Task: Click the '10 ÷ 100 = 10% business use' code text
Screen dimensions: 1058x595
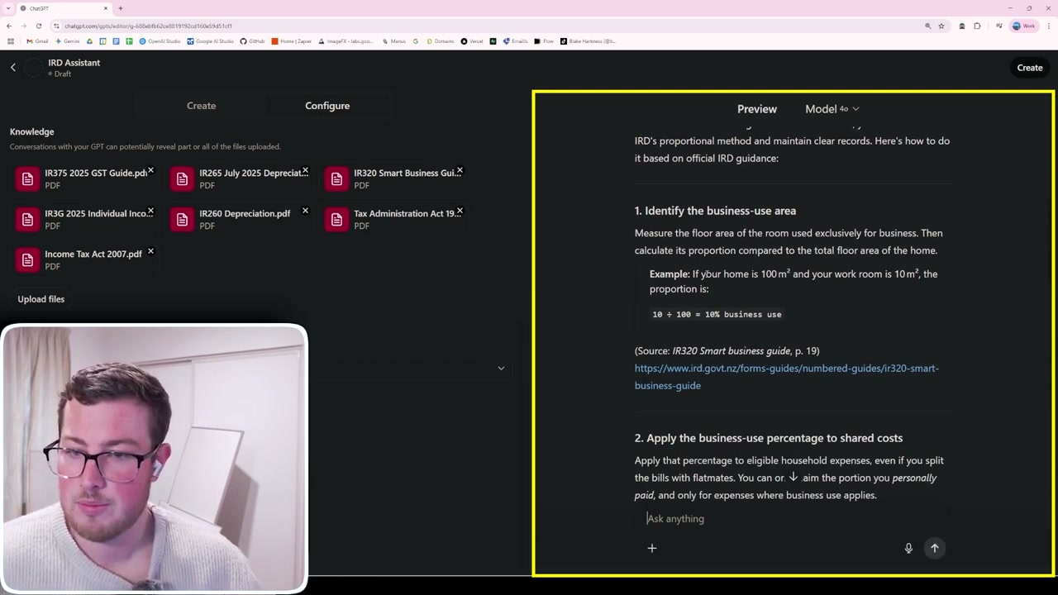Action: [x=717, y=314]
